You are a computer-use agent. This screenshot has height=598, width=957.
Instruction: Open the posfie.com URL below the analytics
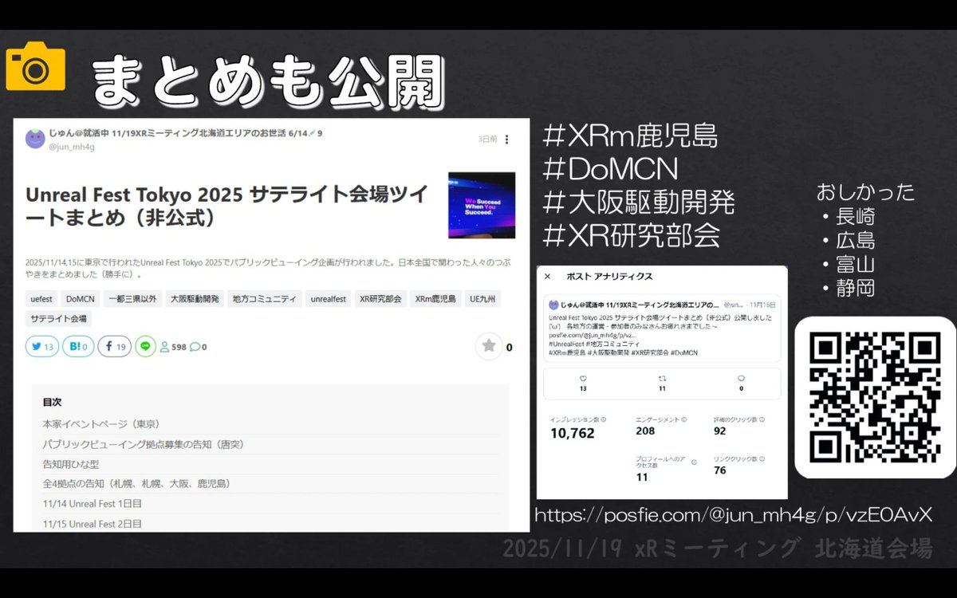[x=733, y=515]
